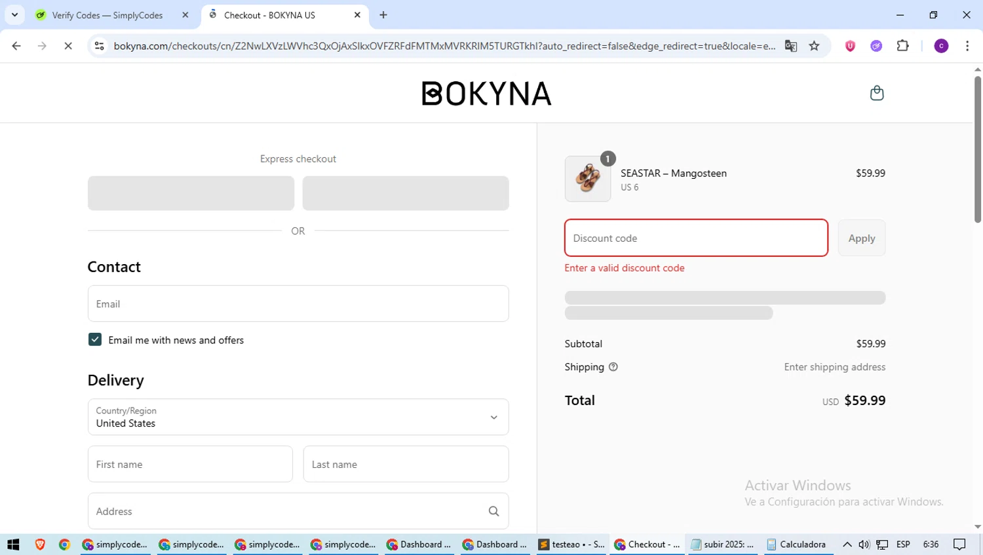
Task: Go back to previous page
Action: (x=16, y=46)
